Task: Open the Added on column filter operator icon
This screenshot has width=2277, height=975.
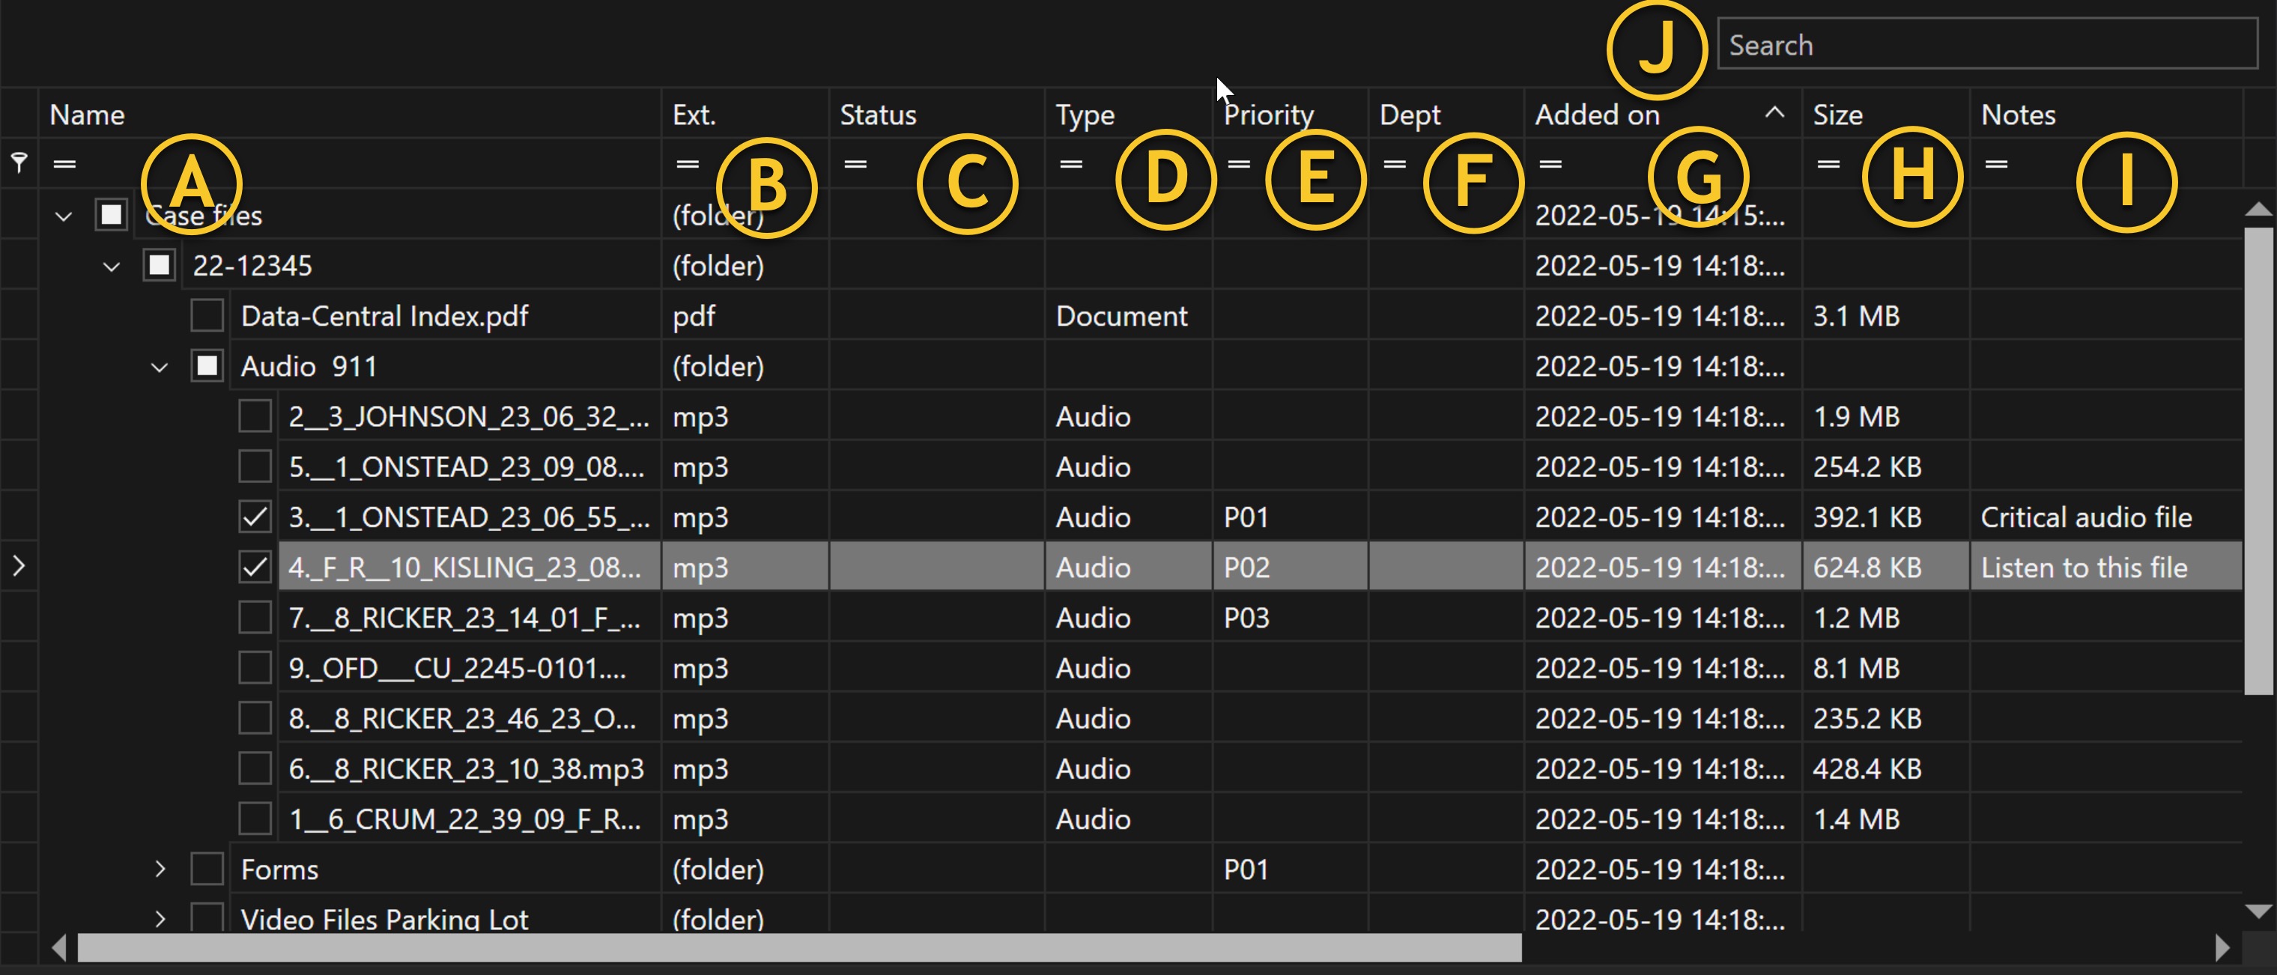Action: click(x=1550, y=163)
